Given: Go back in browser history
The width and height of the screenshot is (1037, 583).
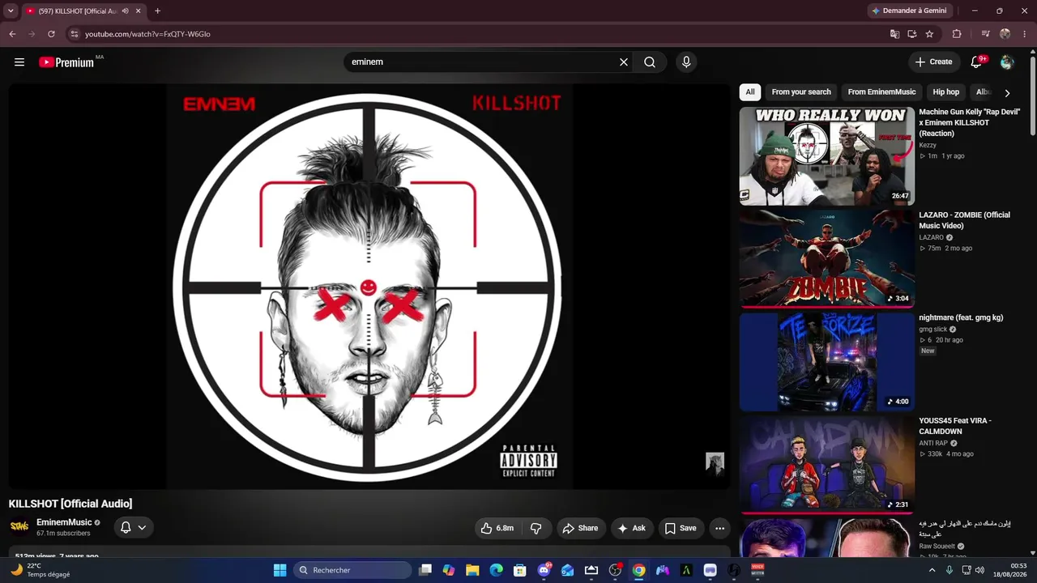Looking at the screenshot, I should click(12, 34).
